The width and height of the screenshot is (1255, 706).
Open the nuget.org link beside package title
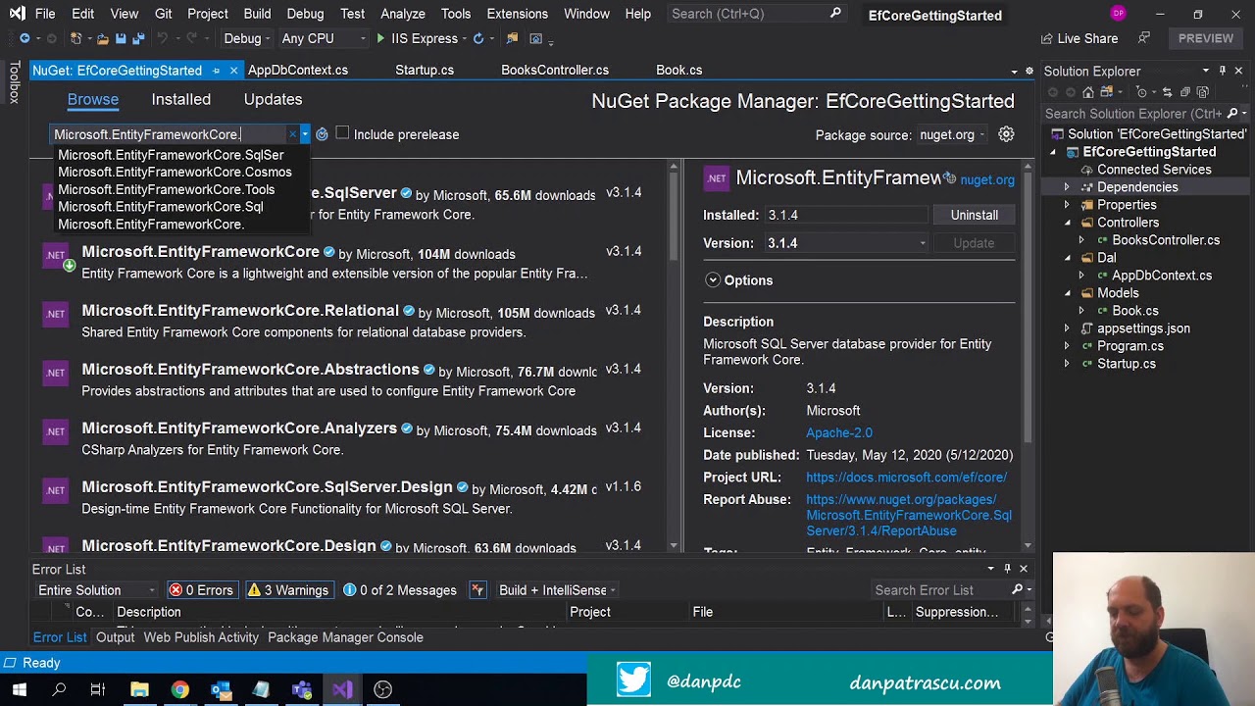coord(987,180)
